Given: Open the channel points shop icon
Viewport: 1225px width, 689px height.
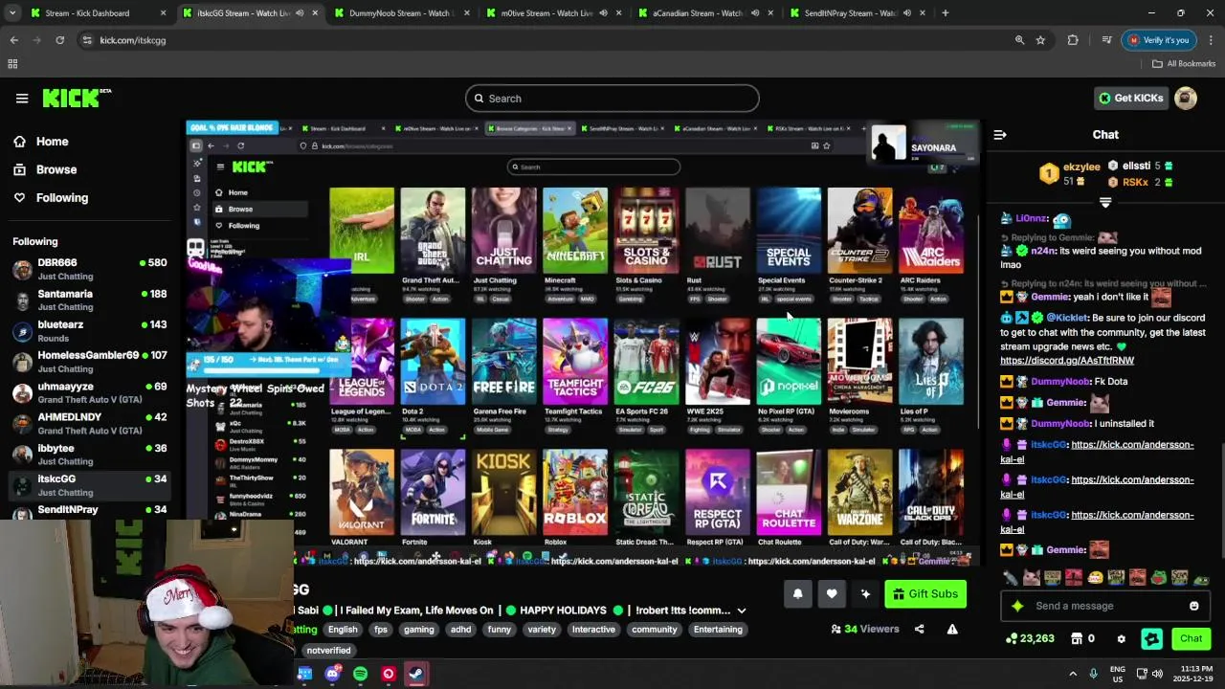Looking at the screenshot, I should tap(1076, 638).
